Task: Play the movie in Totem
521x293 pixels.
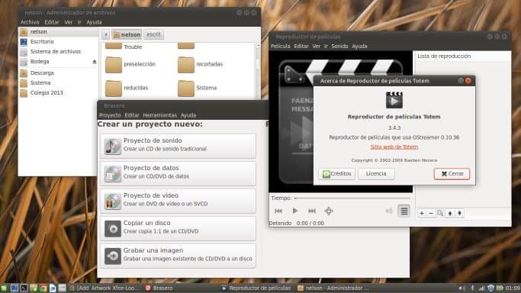Action: 295,211
